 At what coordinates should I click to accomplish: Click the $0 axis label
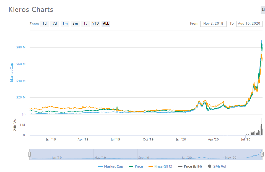[x=24, y=114]
